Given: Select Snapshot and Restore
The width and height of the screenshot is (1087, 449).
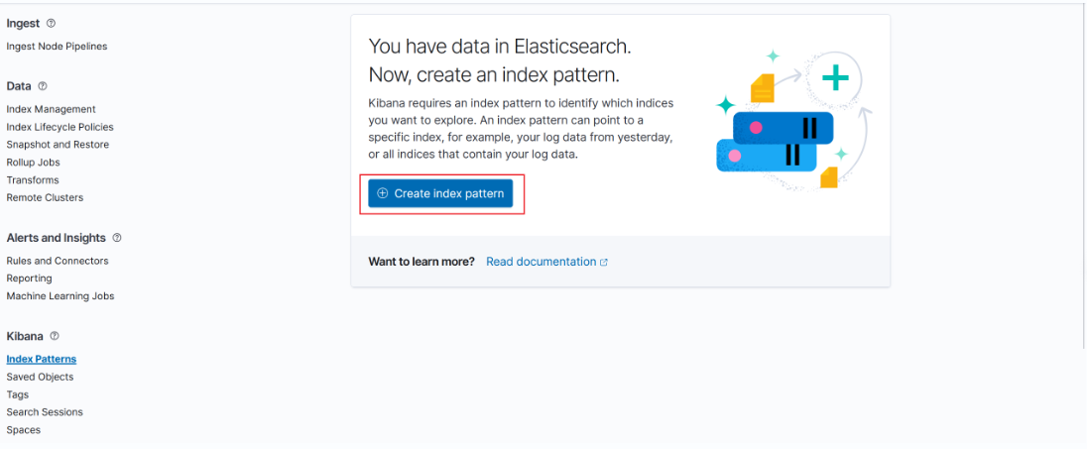Looking at the screenshot, I should (x=58, y=145).
